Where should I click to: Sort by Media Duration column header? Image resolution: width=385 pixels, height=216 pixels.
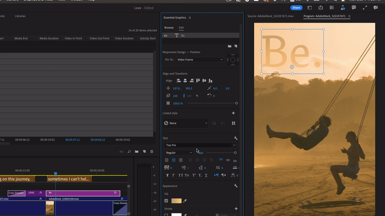point(49,38)
